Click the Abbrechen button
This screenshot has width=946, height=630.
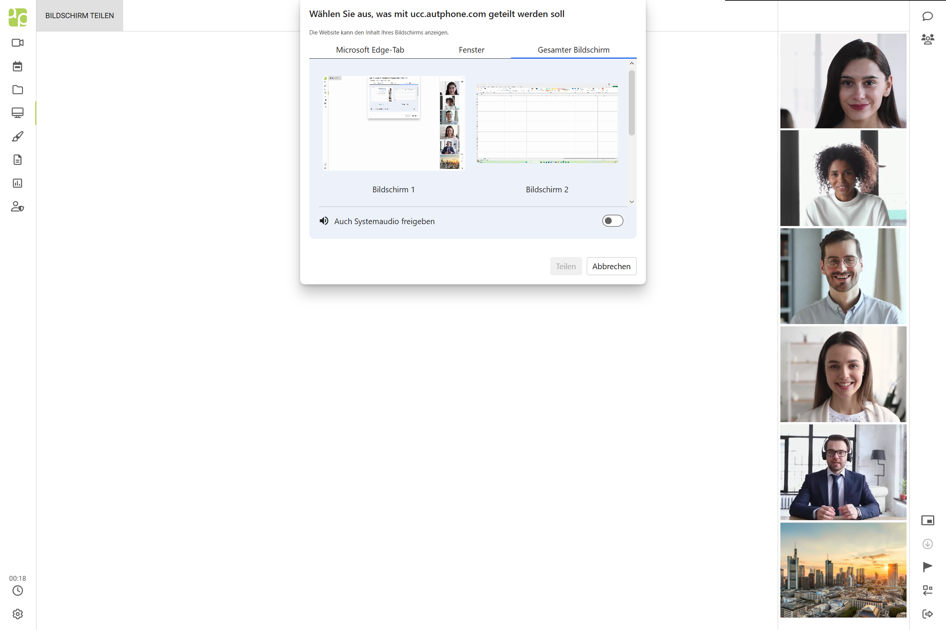(x=611, y=266)
